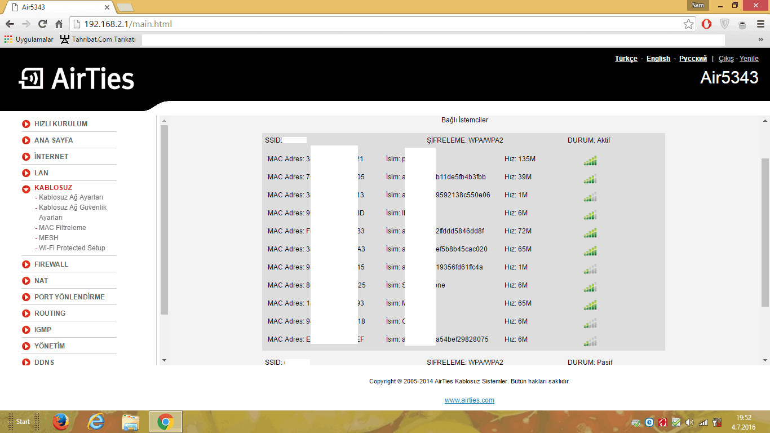Click the Chrome home button icon
The image size is (770, 433).
pyautogui.click(x=59, y=24)
